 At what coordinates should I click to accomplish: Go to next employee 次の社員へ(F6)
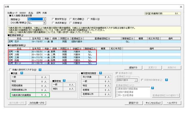coord(37,103)
